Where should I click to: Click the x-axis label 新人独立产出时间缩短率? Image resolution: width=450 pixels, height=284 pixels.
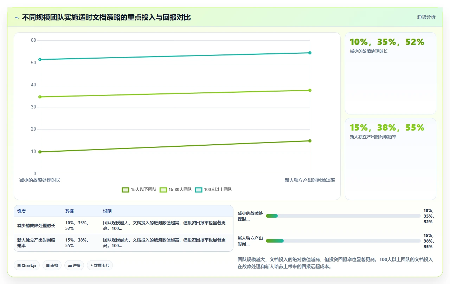pyautogui.click(x=310, y=180)
